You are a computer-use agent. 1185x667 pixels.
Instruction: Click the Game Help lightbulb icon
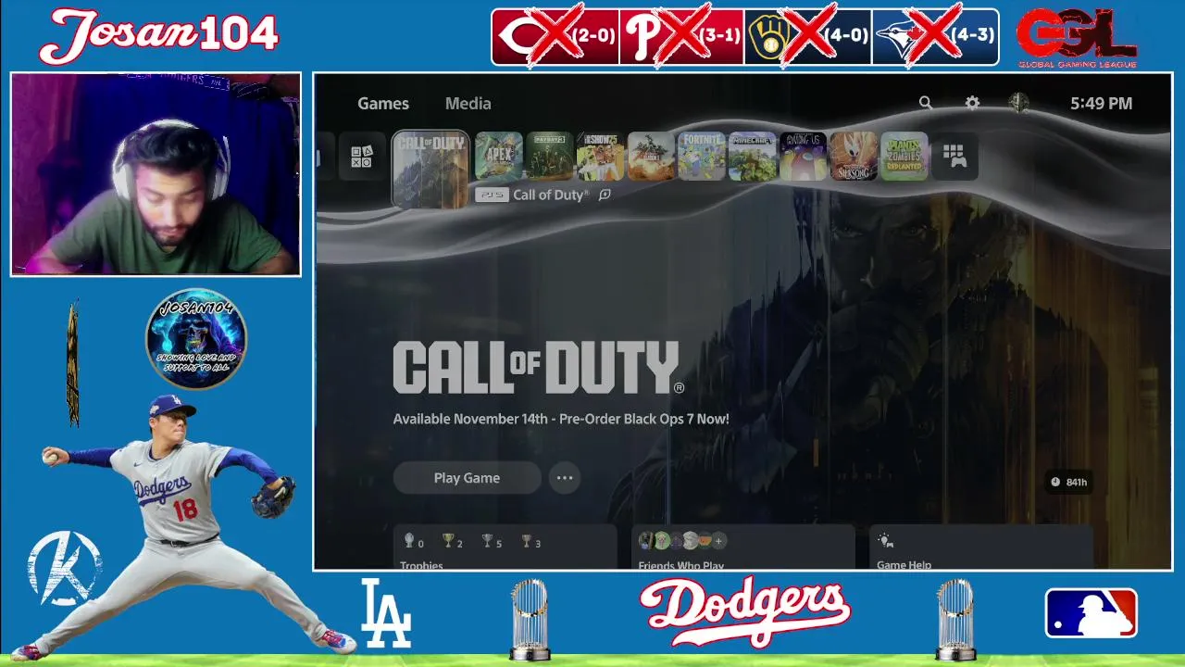[x=885, y=541]
